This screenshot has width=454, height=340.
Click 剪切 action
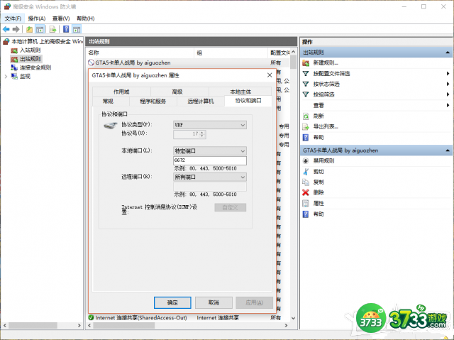319,172
